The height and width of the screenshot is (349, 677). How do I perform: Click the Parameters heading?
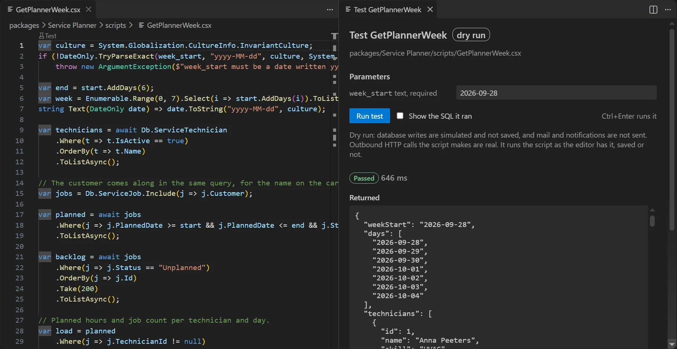coord(370,76)
